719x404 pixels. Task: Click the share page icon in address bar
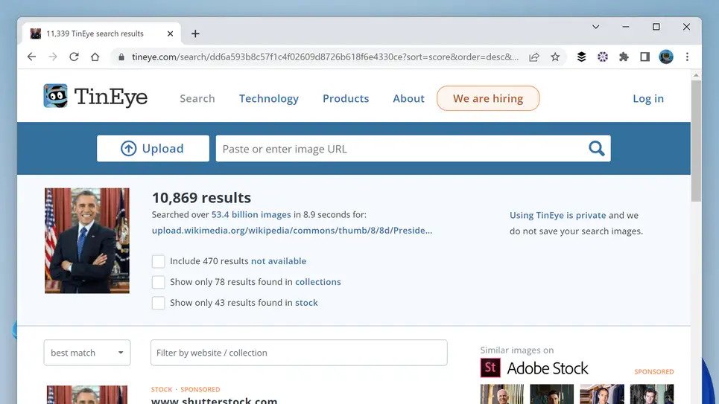[534, 57]
